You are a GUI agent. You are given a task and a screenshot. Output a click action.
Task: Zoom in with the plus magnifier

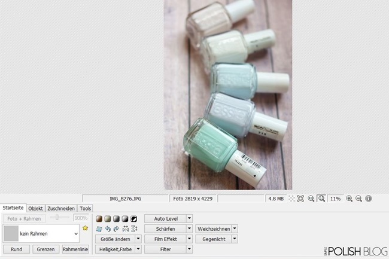[x=350, y=199]
